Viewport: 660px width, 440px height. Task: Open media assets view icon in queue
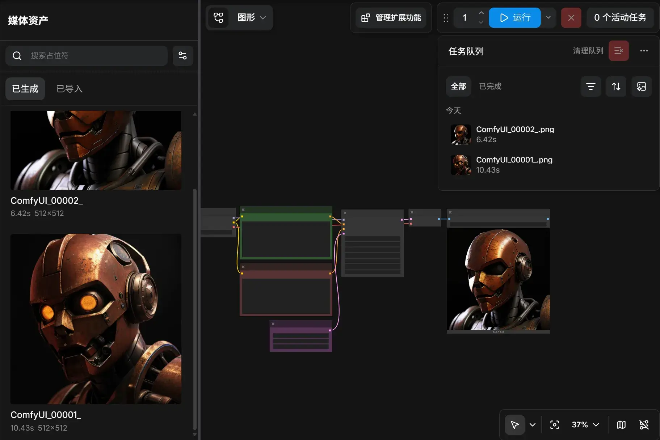[641, 86]
